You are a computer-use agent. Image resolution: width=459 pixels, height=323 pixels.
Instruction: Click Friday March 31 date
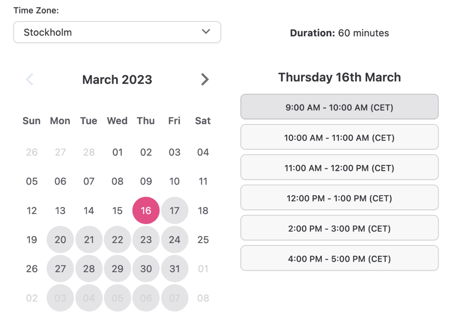tap(174, 269)
